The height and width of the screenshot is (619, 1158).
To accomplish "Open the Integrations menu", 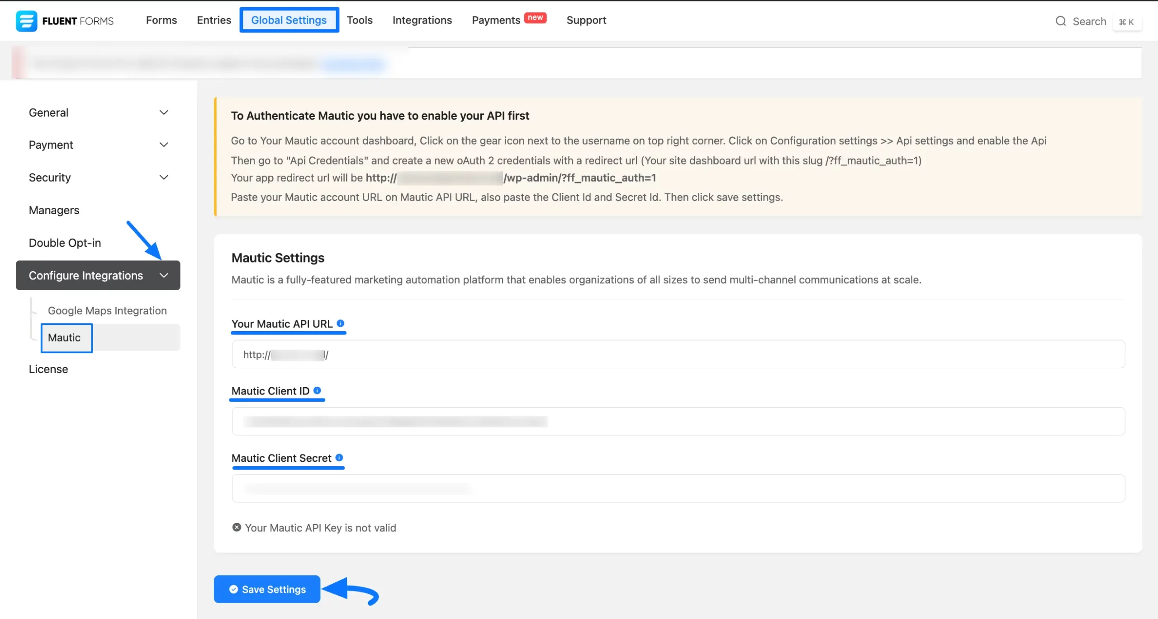I will click(x=422, y=20).
